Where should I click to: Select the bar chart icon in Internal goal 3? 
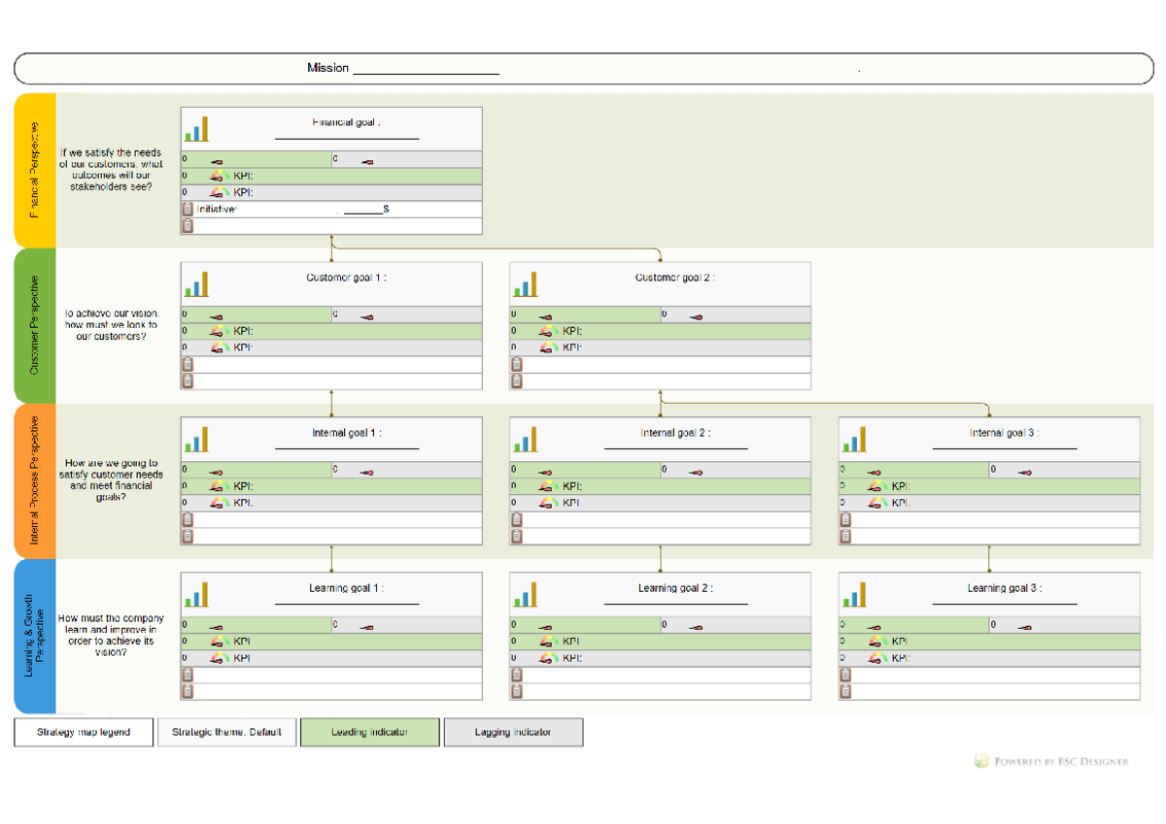tap(854, 440)
